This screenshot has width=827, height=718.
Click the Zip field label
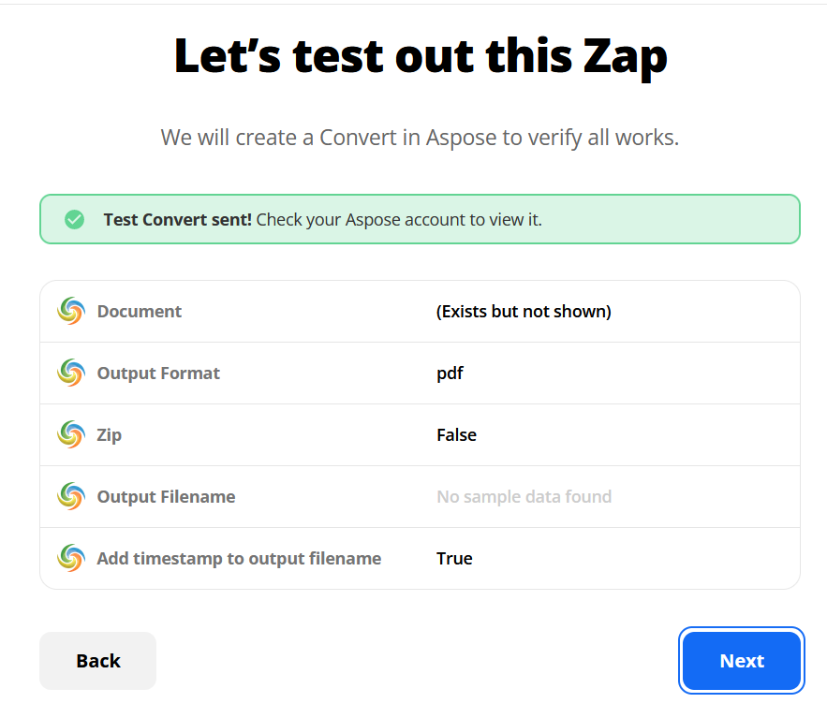pos(110,435)
